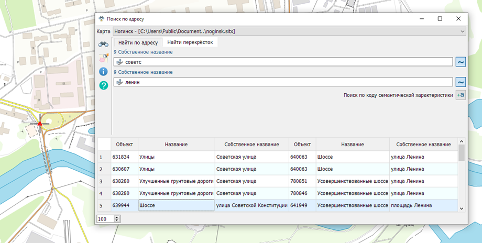Click the tilde button beside the 'ленин' field
This screenshot has height=243, width=482.
click(461, 82)
